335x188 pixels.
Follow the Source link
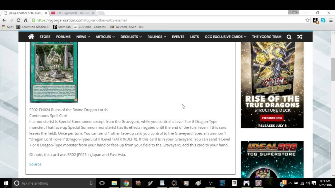click(x=35, y=164)
